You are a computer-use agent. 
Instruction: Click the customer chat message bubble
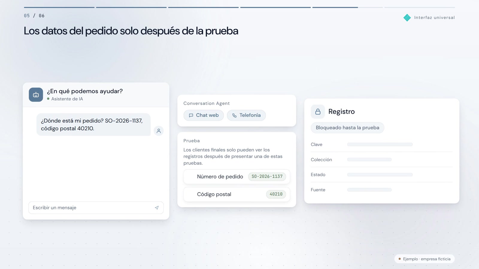(94, 125)
